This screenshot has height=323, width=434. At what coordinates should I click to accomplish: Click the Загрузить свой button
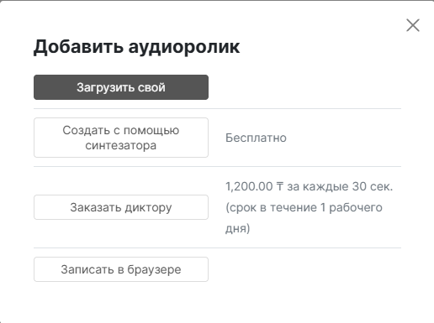(x=121, y=87)
